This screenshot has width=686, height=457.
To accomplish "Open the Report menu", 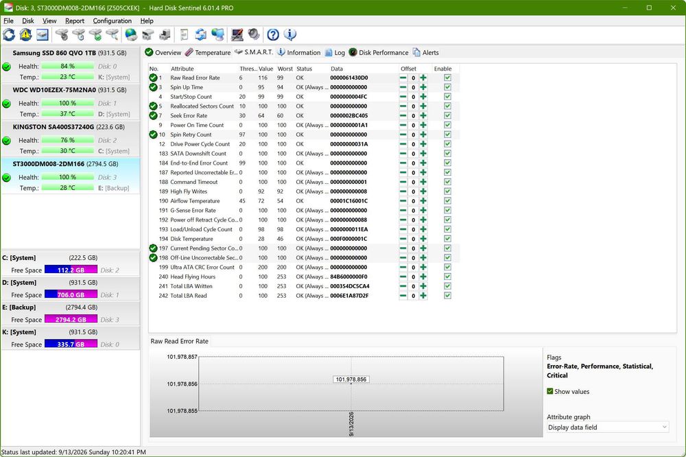I will tap(75, 21).
